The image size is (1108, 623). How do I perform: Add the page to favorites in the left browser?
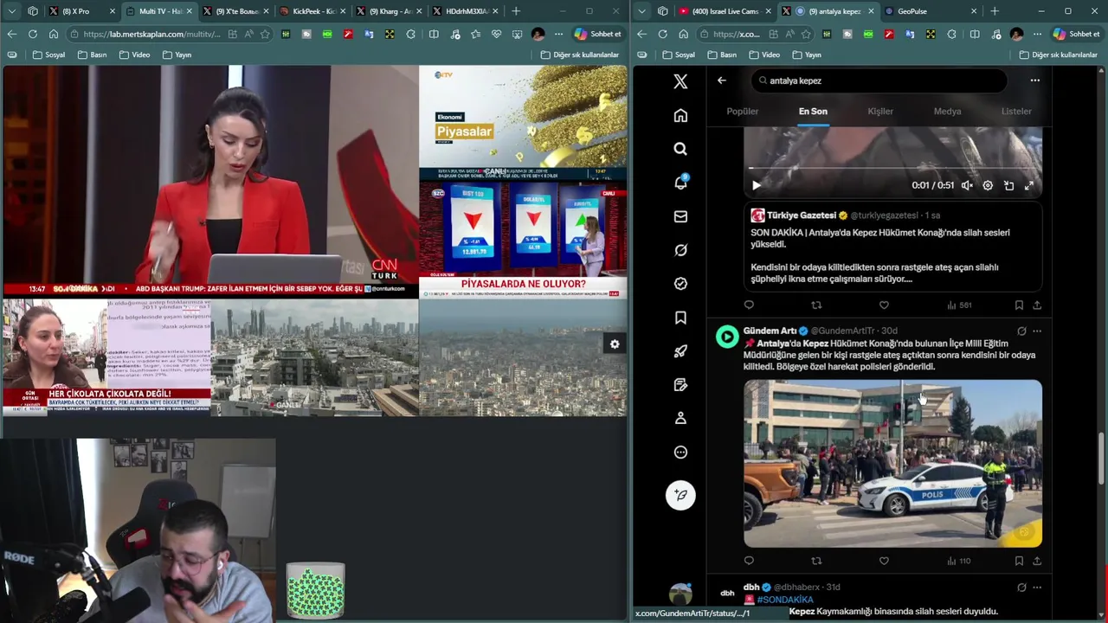tap(265, 34)
